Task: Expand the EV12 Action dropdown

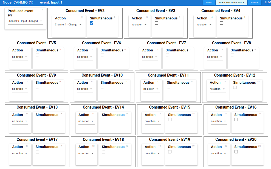Action: 218,89
